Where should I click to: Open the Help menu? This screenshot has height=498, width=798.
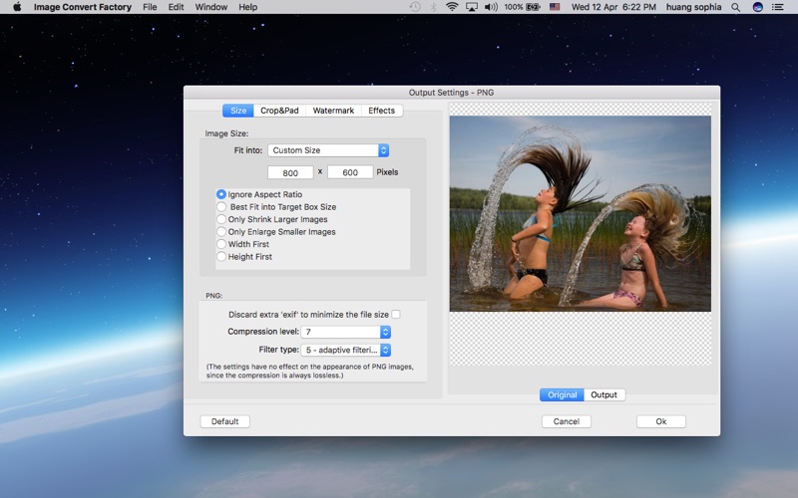tap(247, 7)
